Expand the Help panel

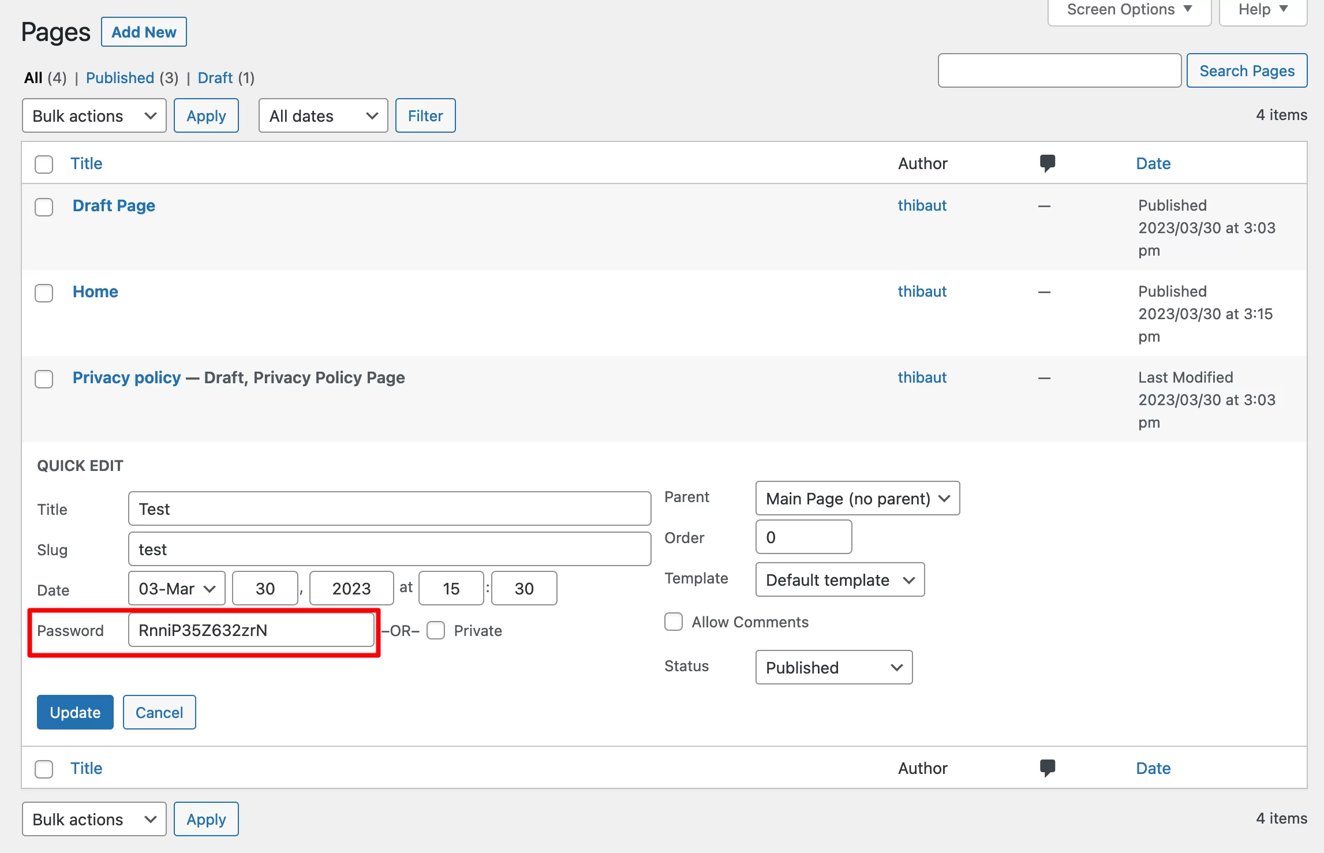coord(1263,10)
